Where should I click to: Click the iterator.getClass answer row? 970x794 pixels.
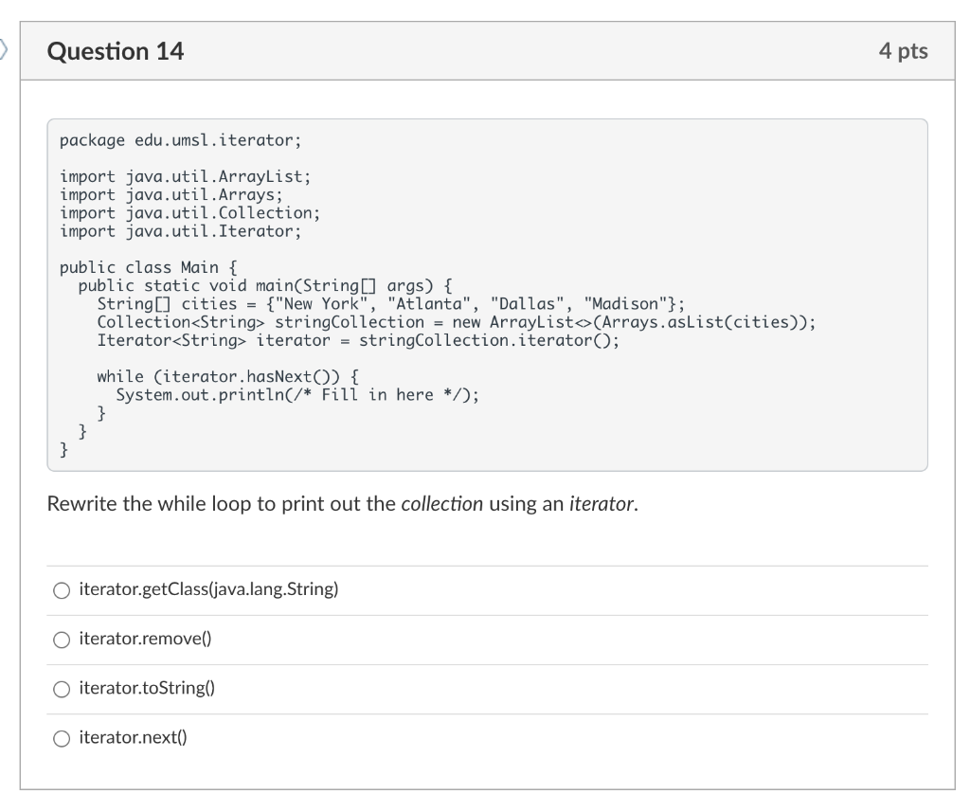pos(208,589)
